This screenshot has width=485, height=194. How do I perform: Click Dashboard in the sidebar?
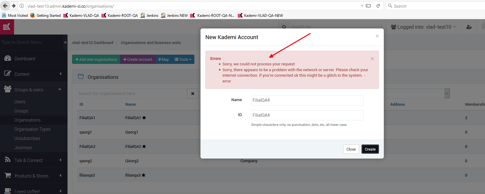coord(25,58)
